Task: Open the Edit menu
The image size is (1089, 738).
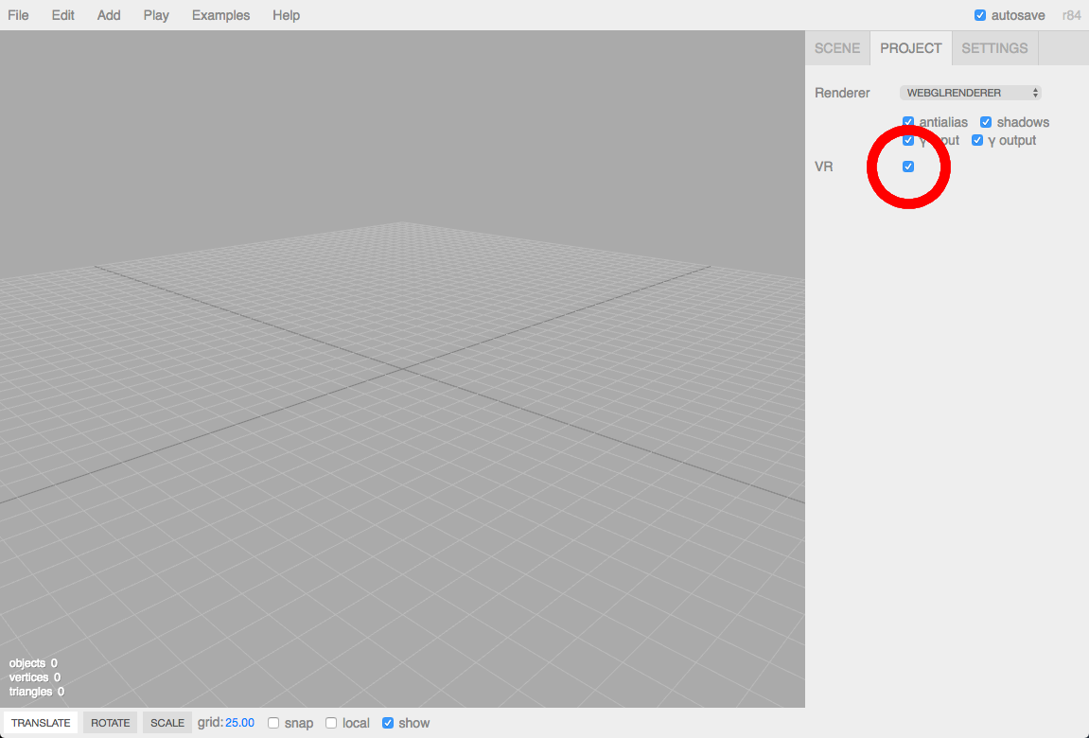Action: (62, 15)
